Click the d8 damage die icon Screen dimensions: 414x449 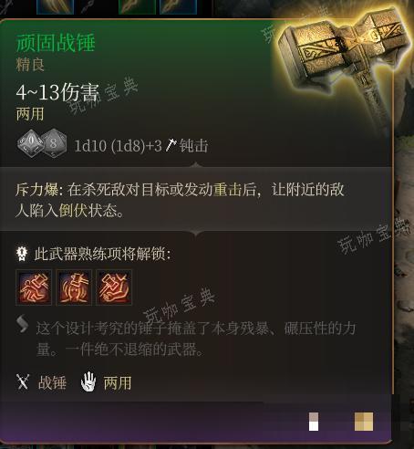(54, 143)
